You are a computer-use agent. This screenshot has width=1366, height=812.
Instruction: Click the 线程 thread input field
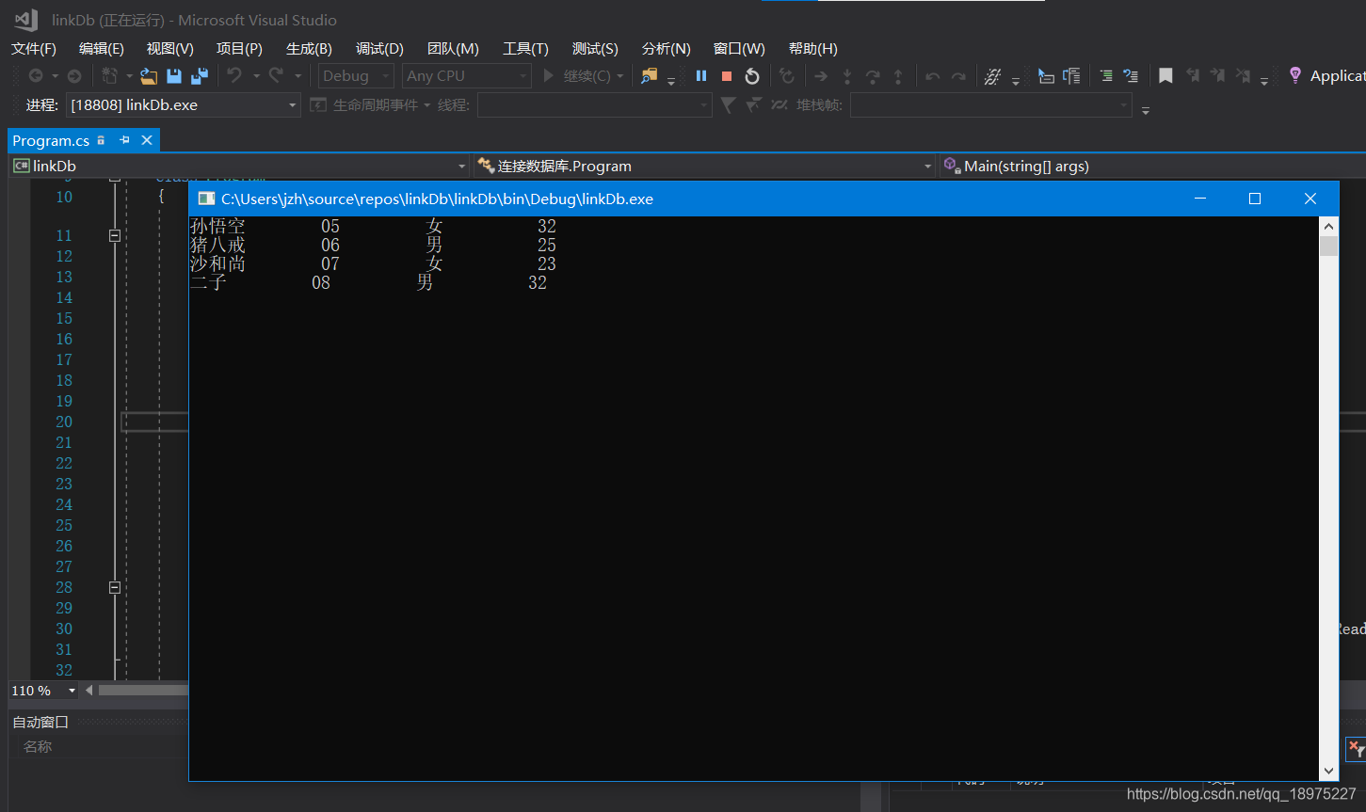594,105
